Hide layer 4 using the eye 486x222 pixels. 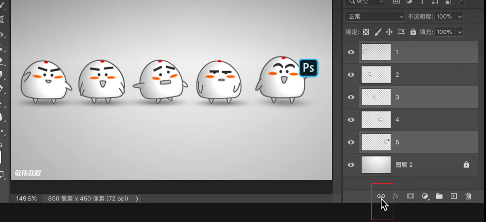pos(351,120)
